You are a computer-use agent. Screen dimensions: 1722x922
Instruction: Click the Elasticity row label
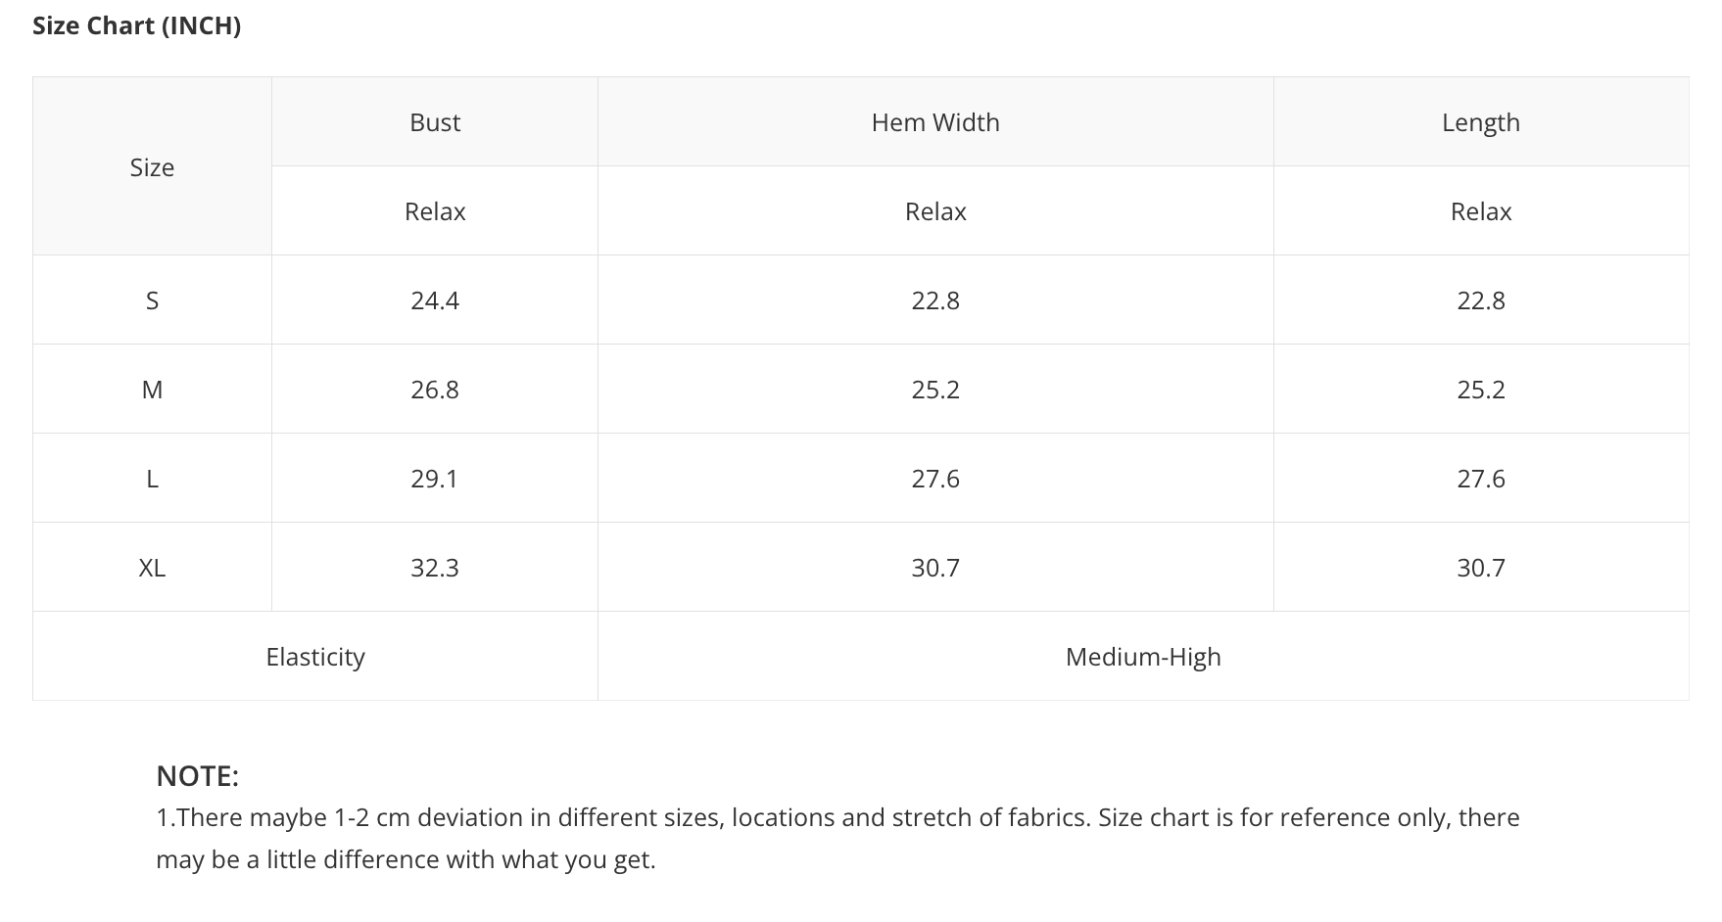(x=315, y=657)
